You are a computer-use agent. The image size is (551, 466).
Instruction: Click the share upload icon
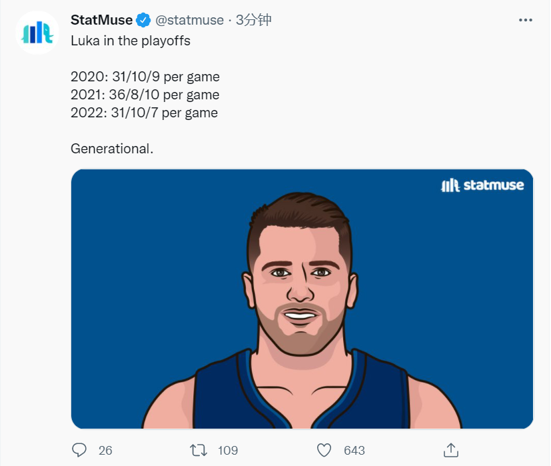point(451,450)
